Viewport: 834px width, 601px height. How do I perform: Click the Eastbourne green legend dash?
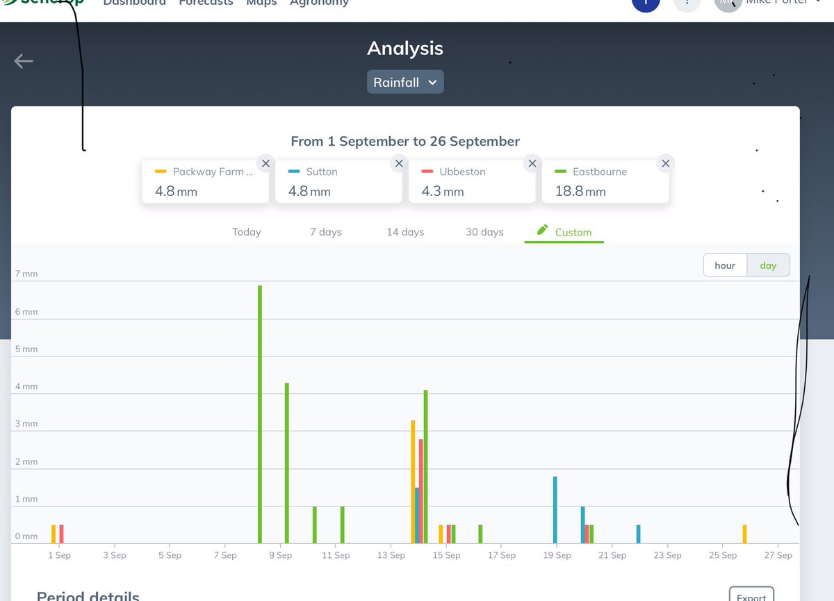pos(561,172)
